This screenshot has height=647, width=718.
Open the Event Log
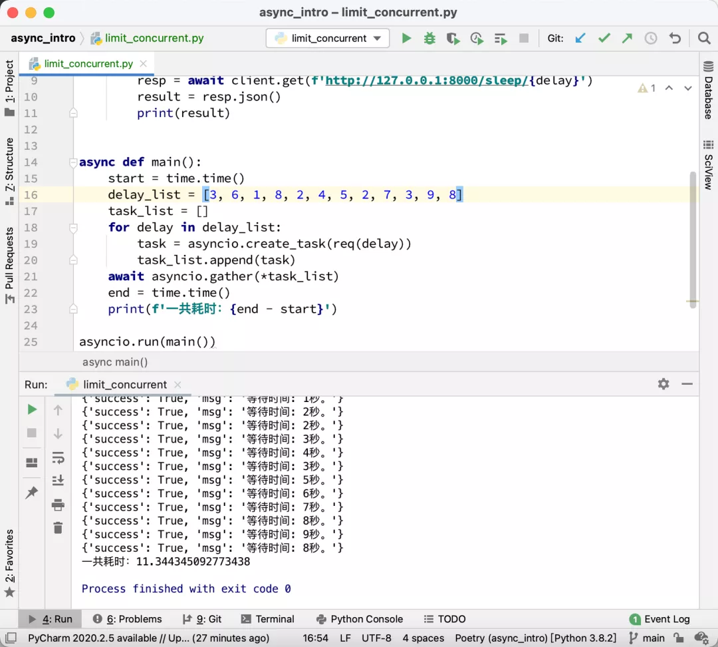(x=659, y=619)
